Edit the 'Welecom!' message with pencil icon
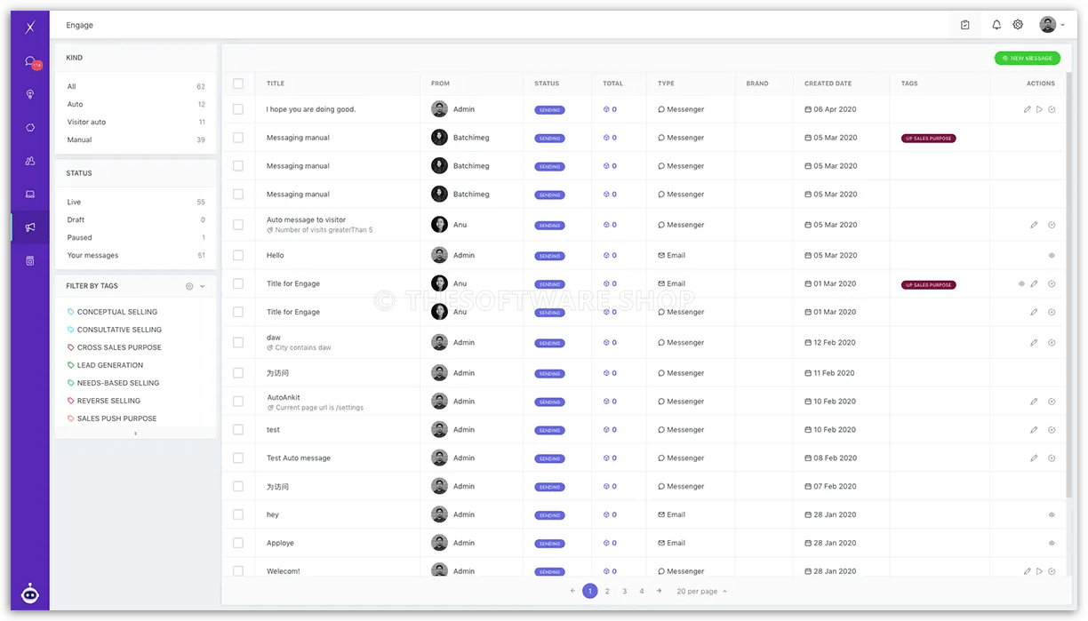Image resolution: width=1088 pixels, height=621 pixels. (x=1027, y=571)
